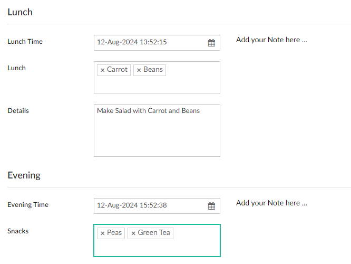Remove the Carrot tag from Lunch
The image size is (351, 264).
click(102, 70)
